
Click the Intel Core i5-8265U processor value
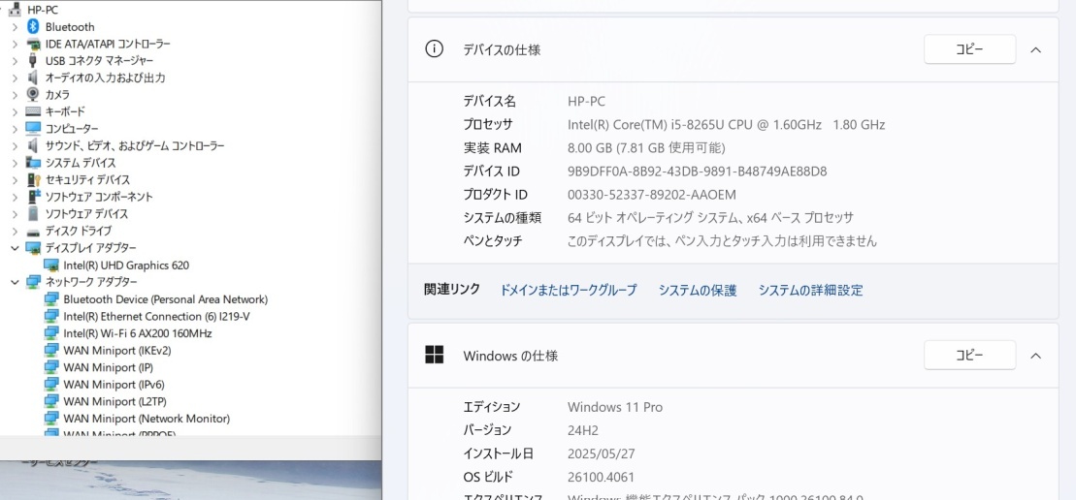coord(726,125)
